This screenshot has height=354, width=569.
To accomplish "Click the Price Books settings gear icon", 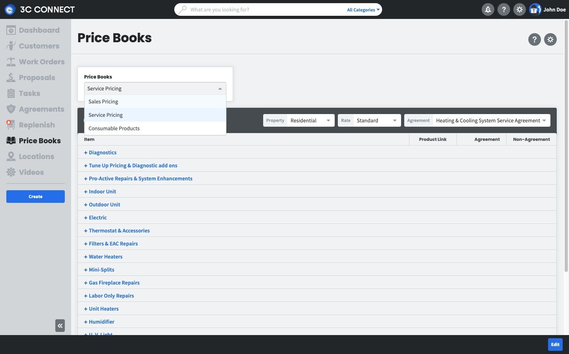I will click(550, 39).
